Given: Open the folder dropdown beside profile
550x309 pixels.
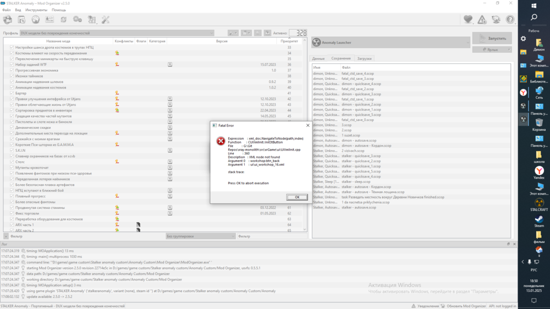Looking at the screenshot, I should (246, 33).
